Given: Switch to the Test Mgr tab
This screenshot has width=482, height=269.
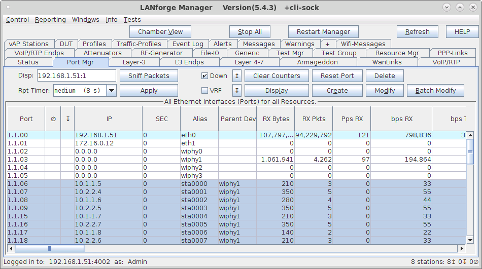Looking at the screenshot, I should click(290, 53).
